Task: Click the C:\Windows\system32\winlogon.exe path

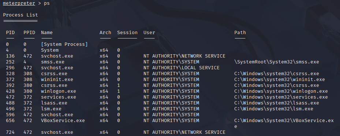Action: (281, 91)
